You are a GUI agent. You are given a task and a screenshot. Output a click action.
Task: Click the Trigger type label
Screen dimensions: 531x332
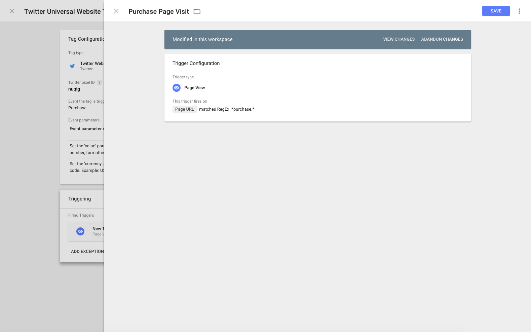tap(183, 77)
